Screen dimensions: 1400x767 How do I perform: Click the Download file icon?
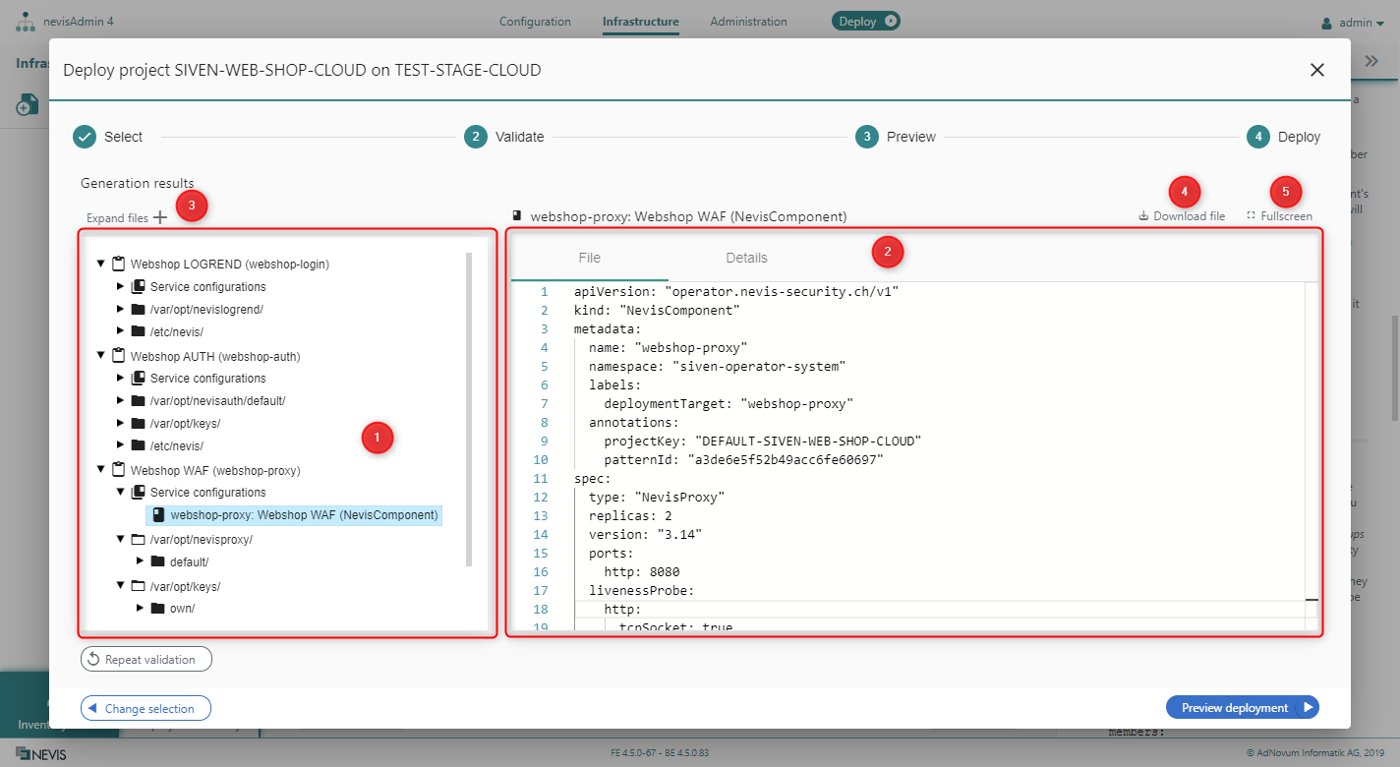tap(1143, 216)
